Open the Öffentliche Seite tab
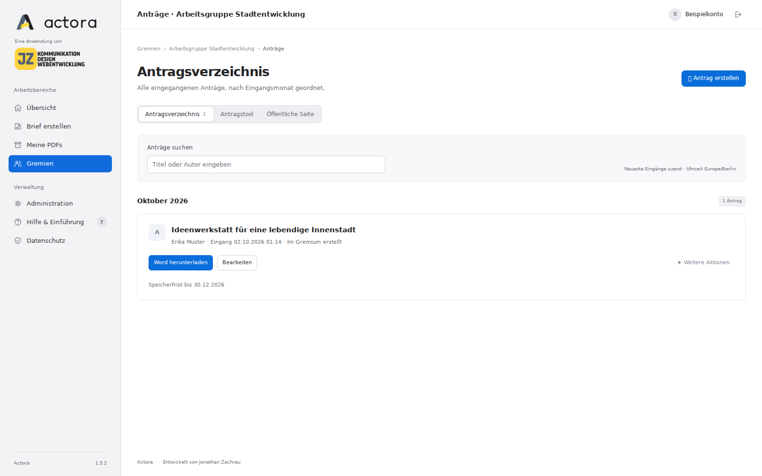762x476 pixels. [290, 114]
